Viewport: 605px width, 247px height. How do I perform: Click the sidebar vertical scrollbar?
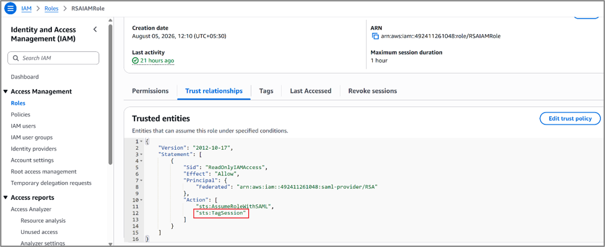(x=110, y=95)
